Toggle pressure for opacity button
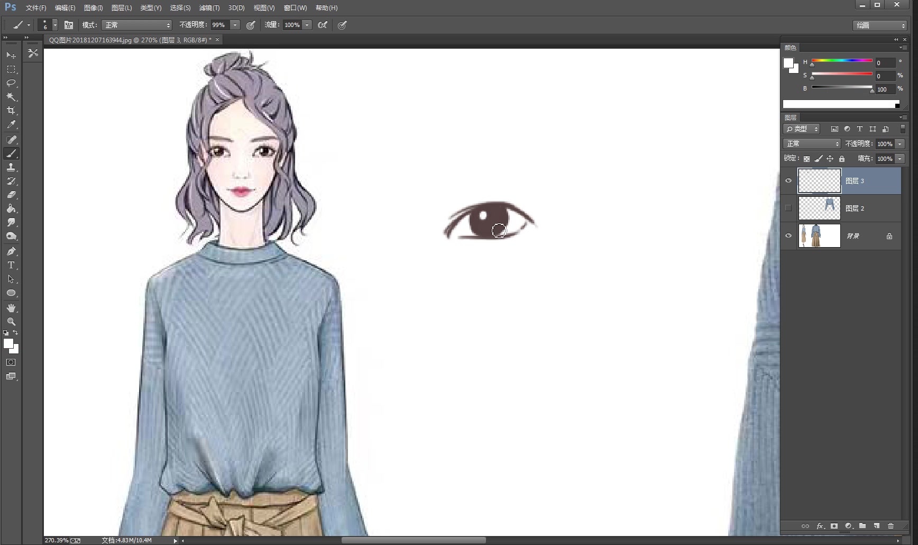 (251, 25)
